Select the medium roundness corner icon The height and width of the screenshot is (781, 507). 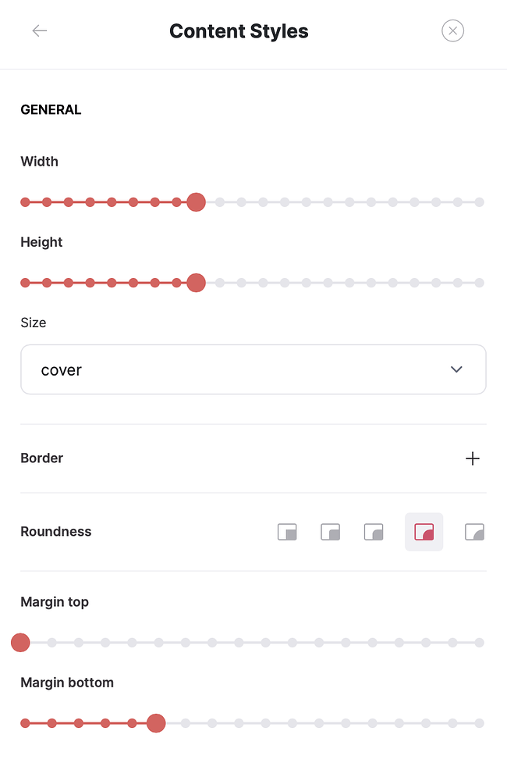(374, 532)
